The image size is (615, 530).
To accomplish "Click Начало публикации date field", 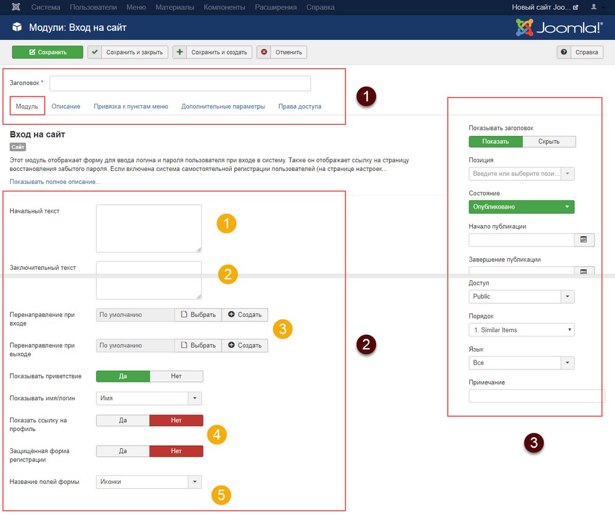I will coord(522,240).
